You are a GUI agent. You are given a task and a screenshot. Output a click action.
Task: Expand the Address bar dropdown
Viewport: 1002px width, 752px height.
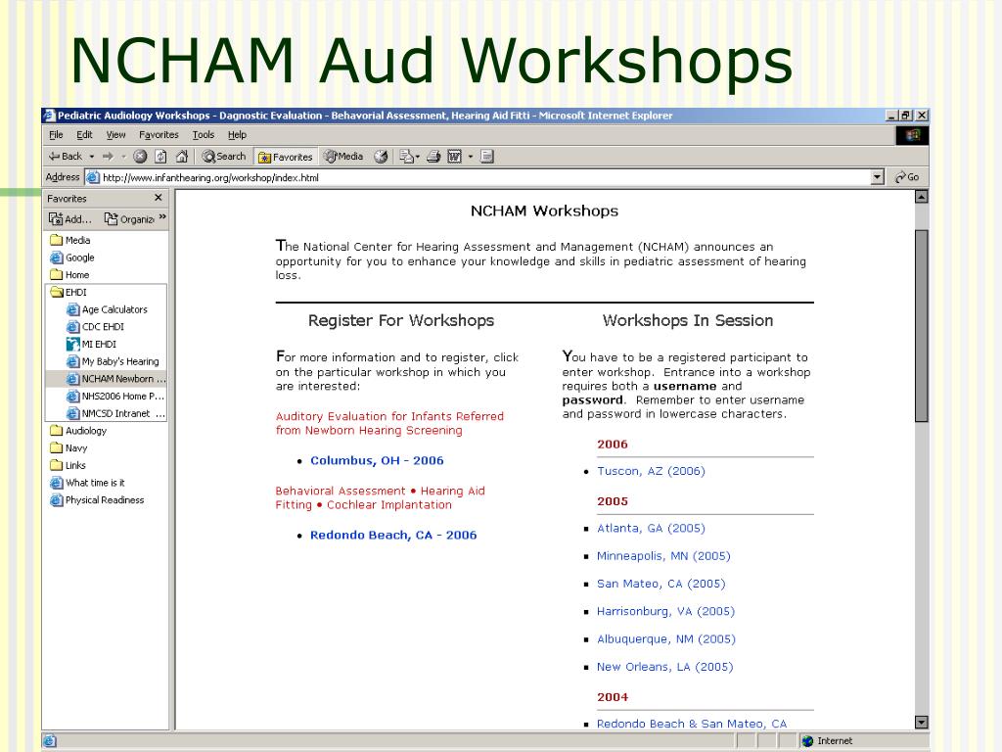[878, 177]
